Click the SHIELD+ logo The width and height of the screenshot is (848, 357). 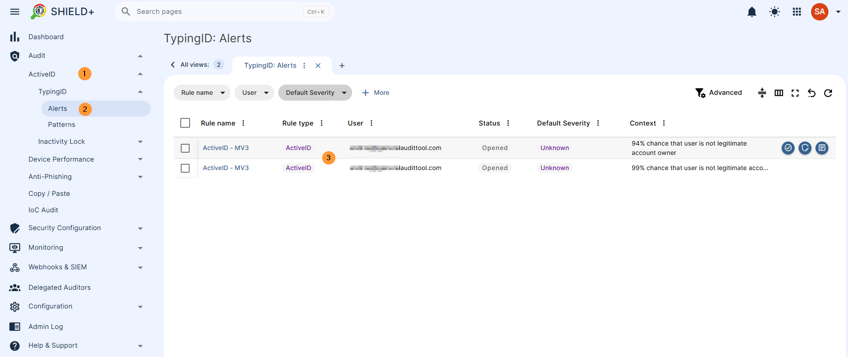tap(62, 12)
